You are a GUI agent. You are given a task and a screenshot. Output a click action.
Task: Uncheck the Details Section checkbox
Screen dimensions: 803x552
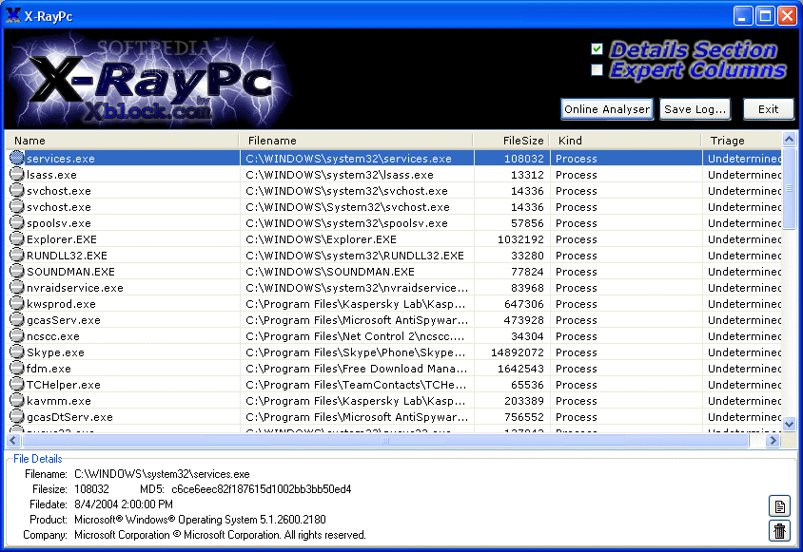tap(597, 49)
